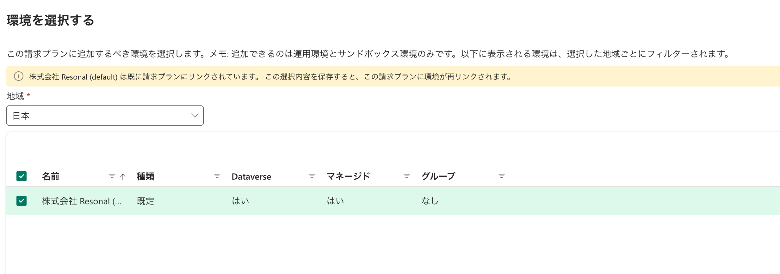Screen dimensions: 780x274
Task: Open the 地域 region dropdown
Action: click(105, 116)
